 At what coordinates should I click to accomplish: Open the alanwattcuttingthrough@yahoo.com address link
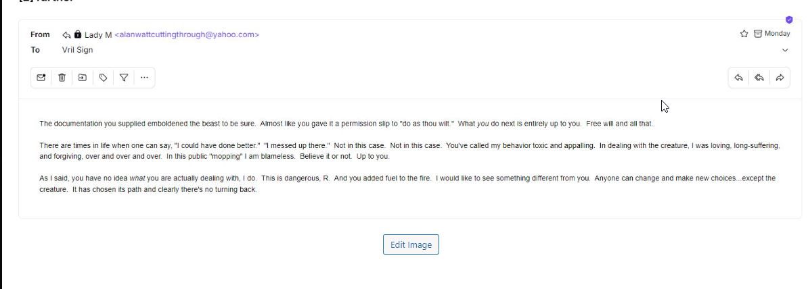click(187, 34)
